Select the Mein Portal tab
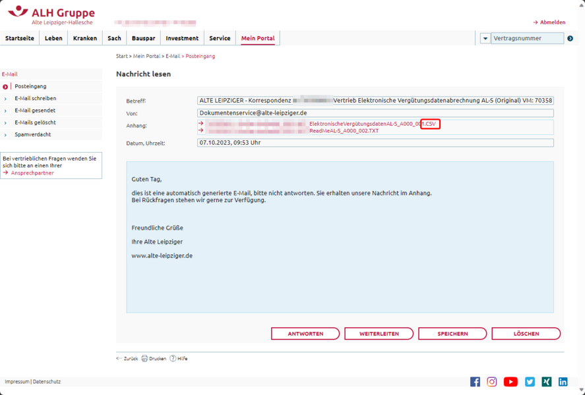 click(x=258, y=38)
